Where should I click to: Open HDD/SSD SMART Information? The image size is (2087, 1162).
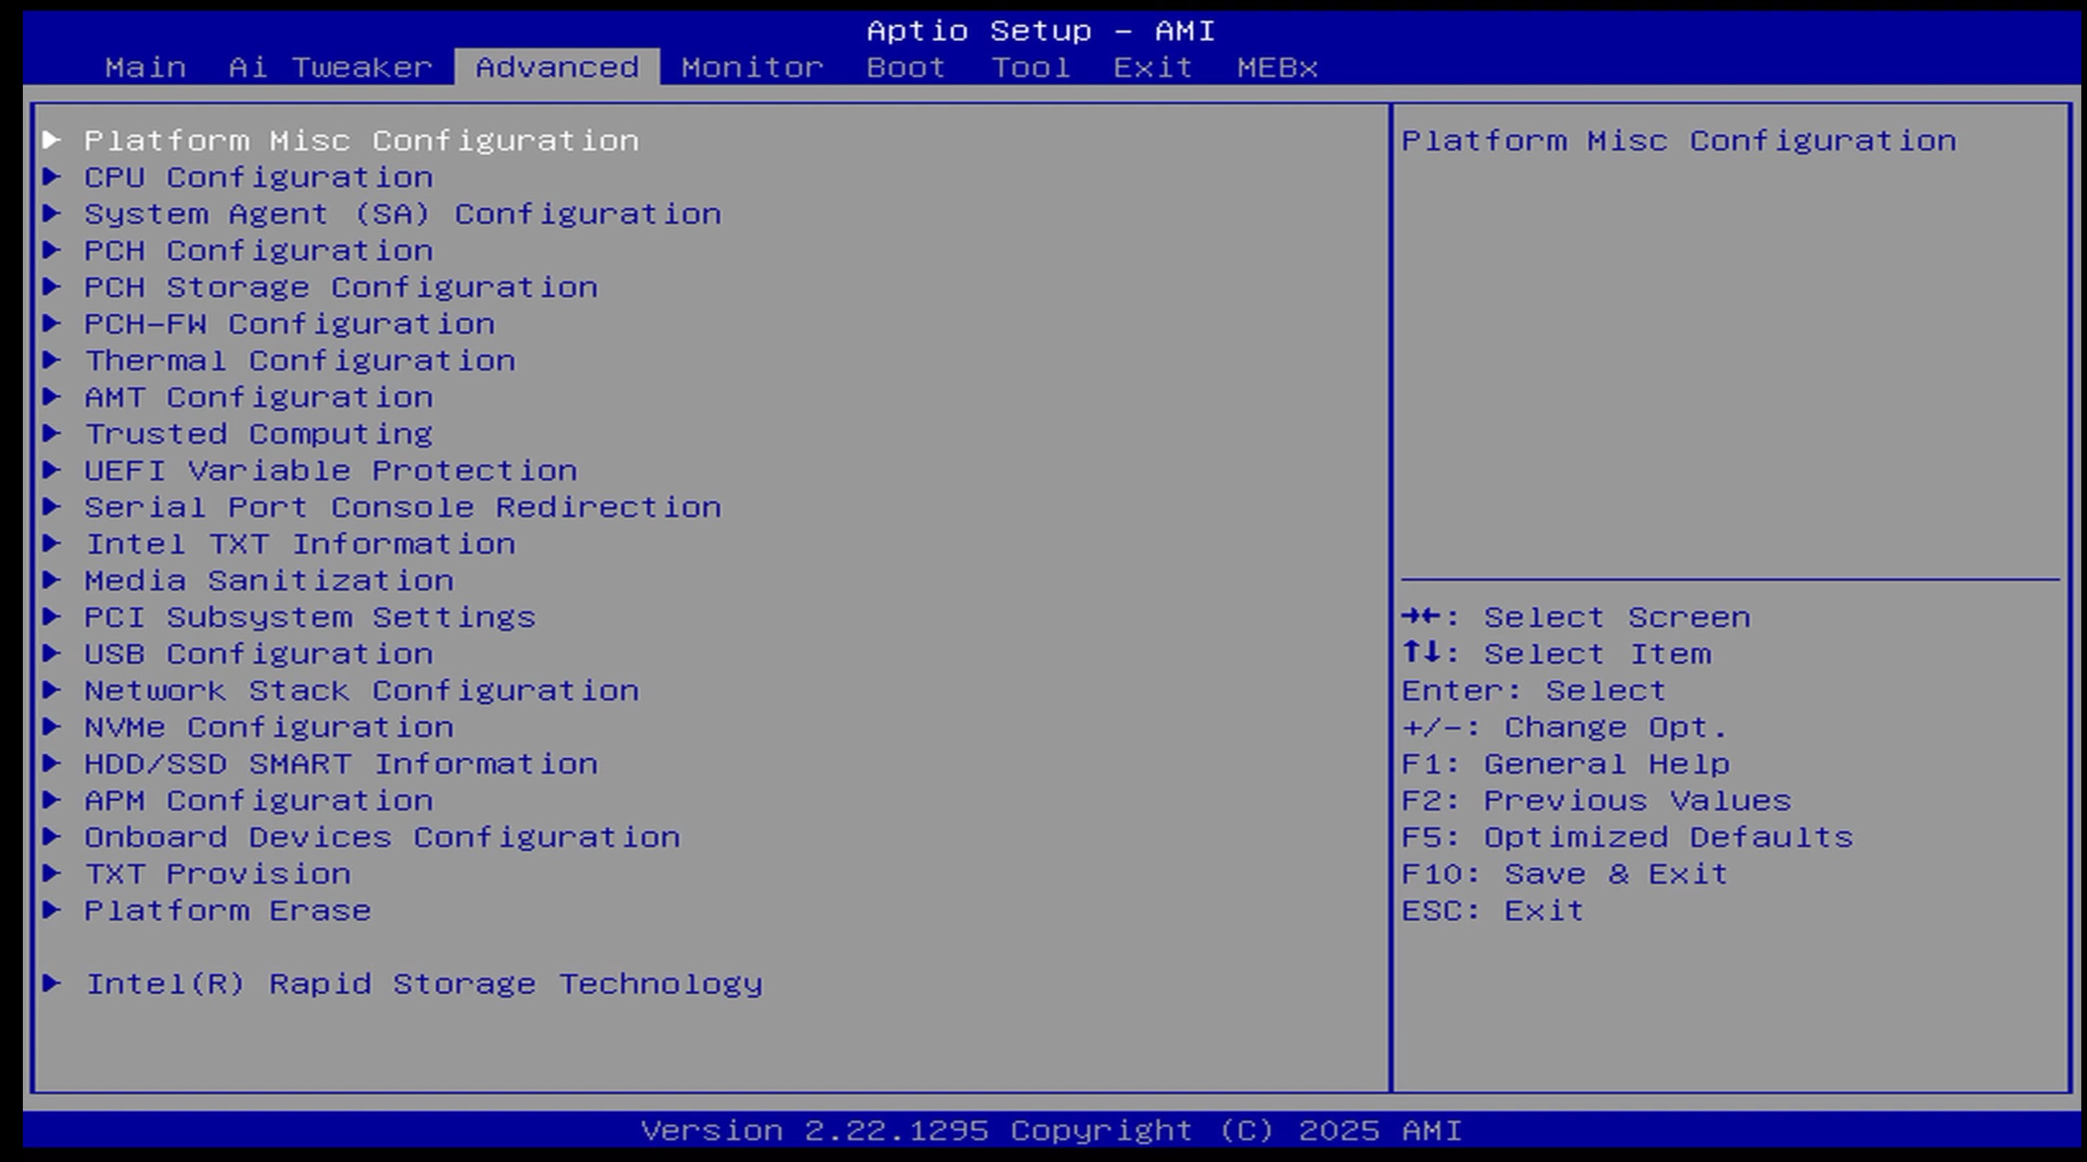click(340, 764)
